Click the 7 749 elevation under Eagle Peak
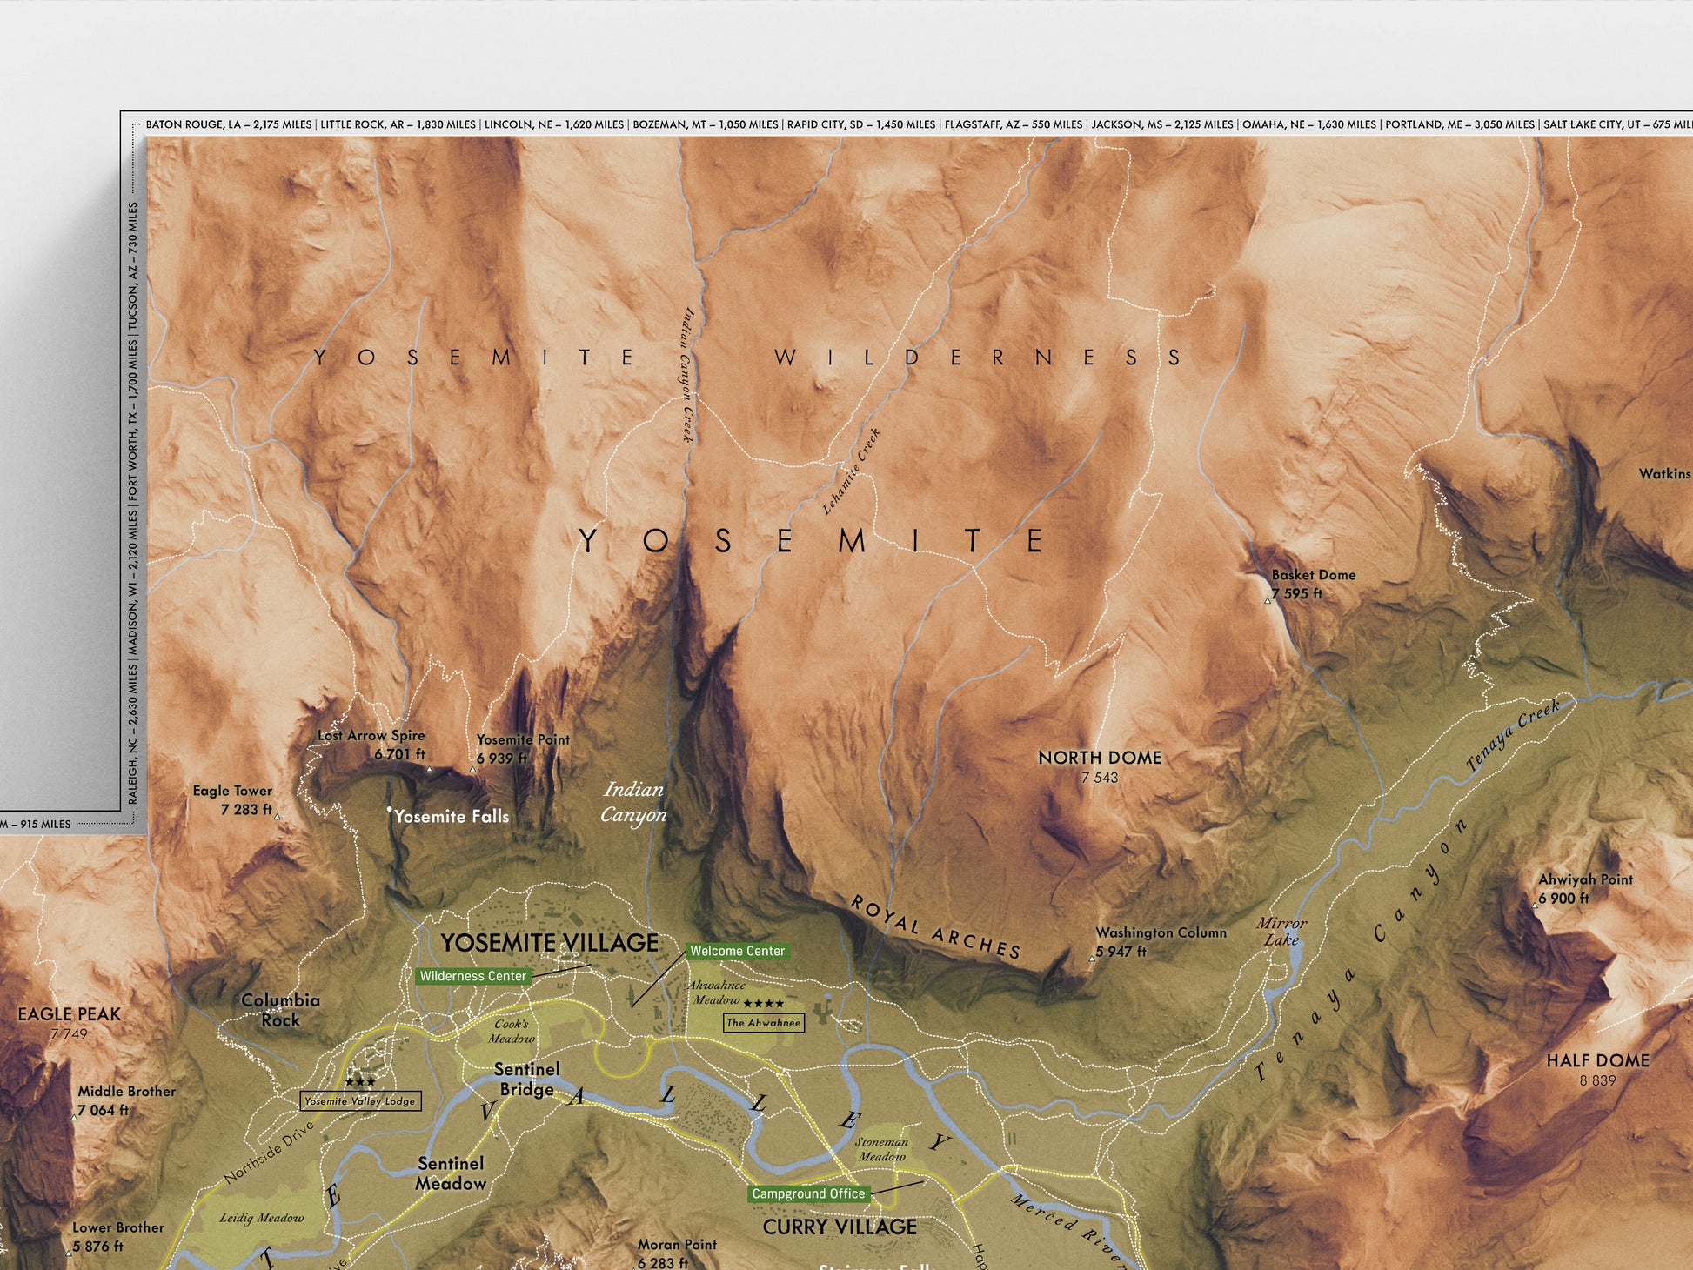 point(69,1034)
